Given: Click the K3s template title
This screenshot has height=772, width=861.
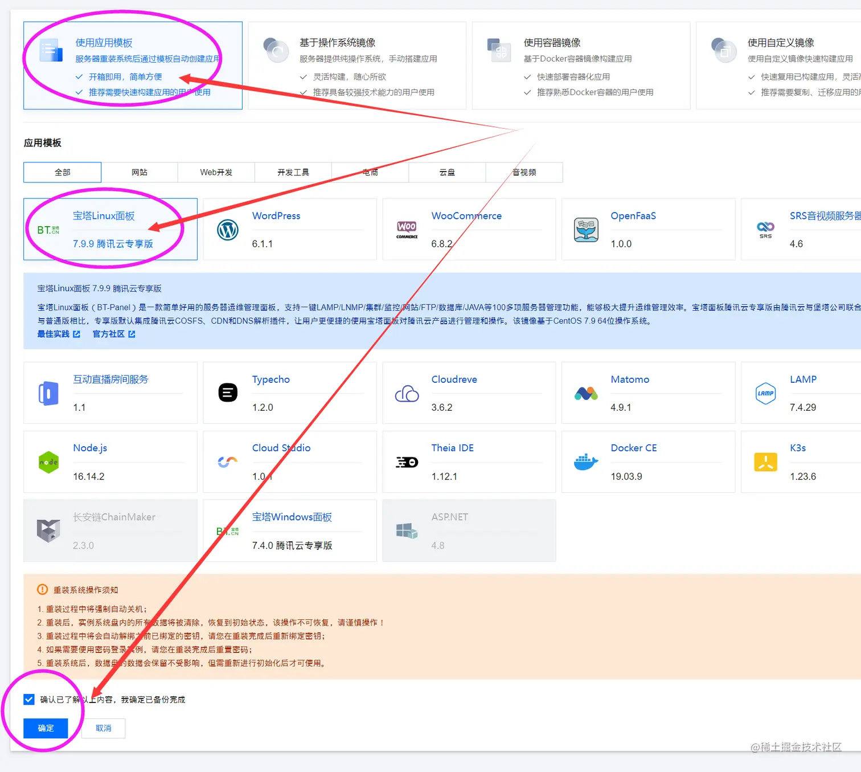Looking at the screenshot, I should click(798, 448).
